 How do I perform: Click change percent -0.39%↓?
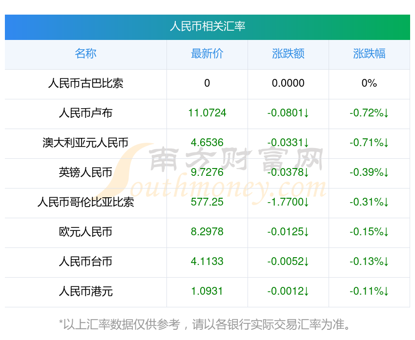(369, 172)
